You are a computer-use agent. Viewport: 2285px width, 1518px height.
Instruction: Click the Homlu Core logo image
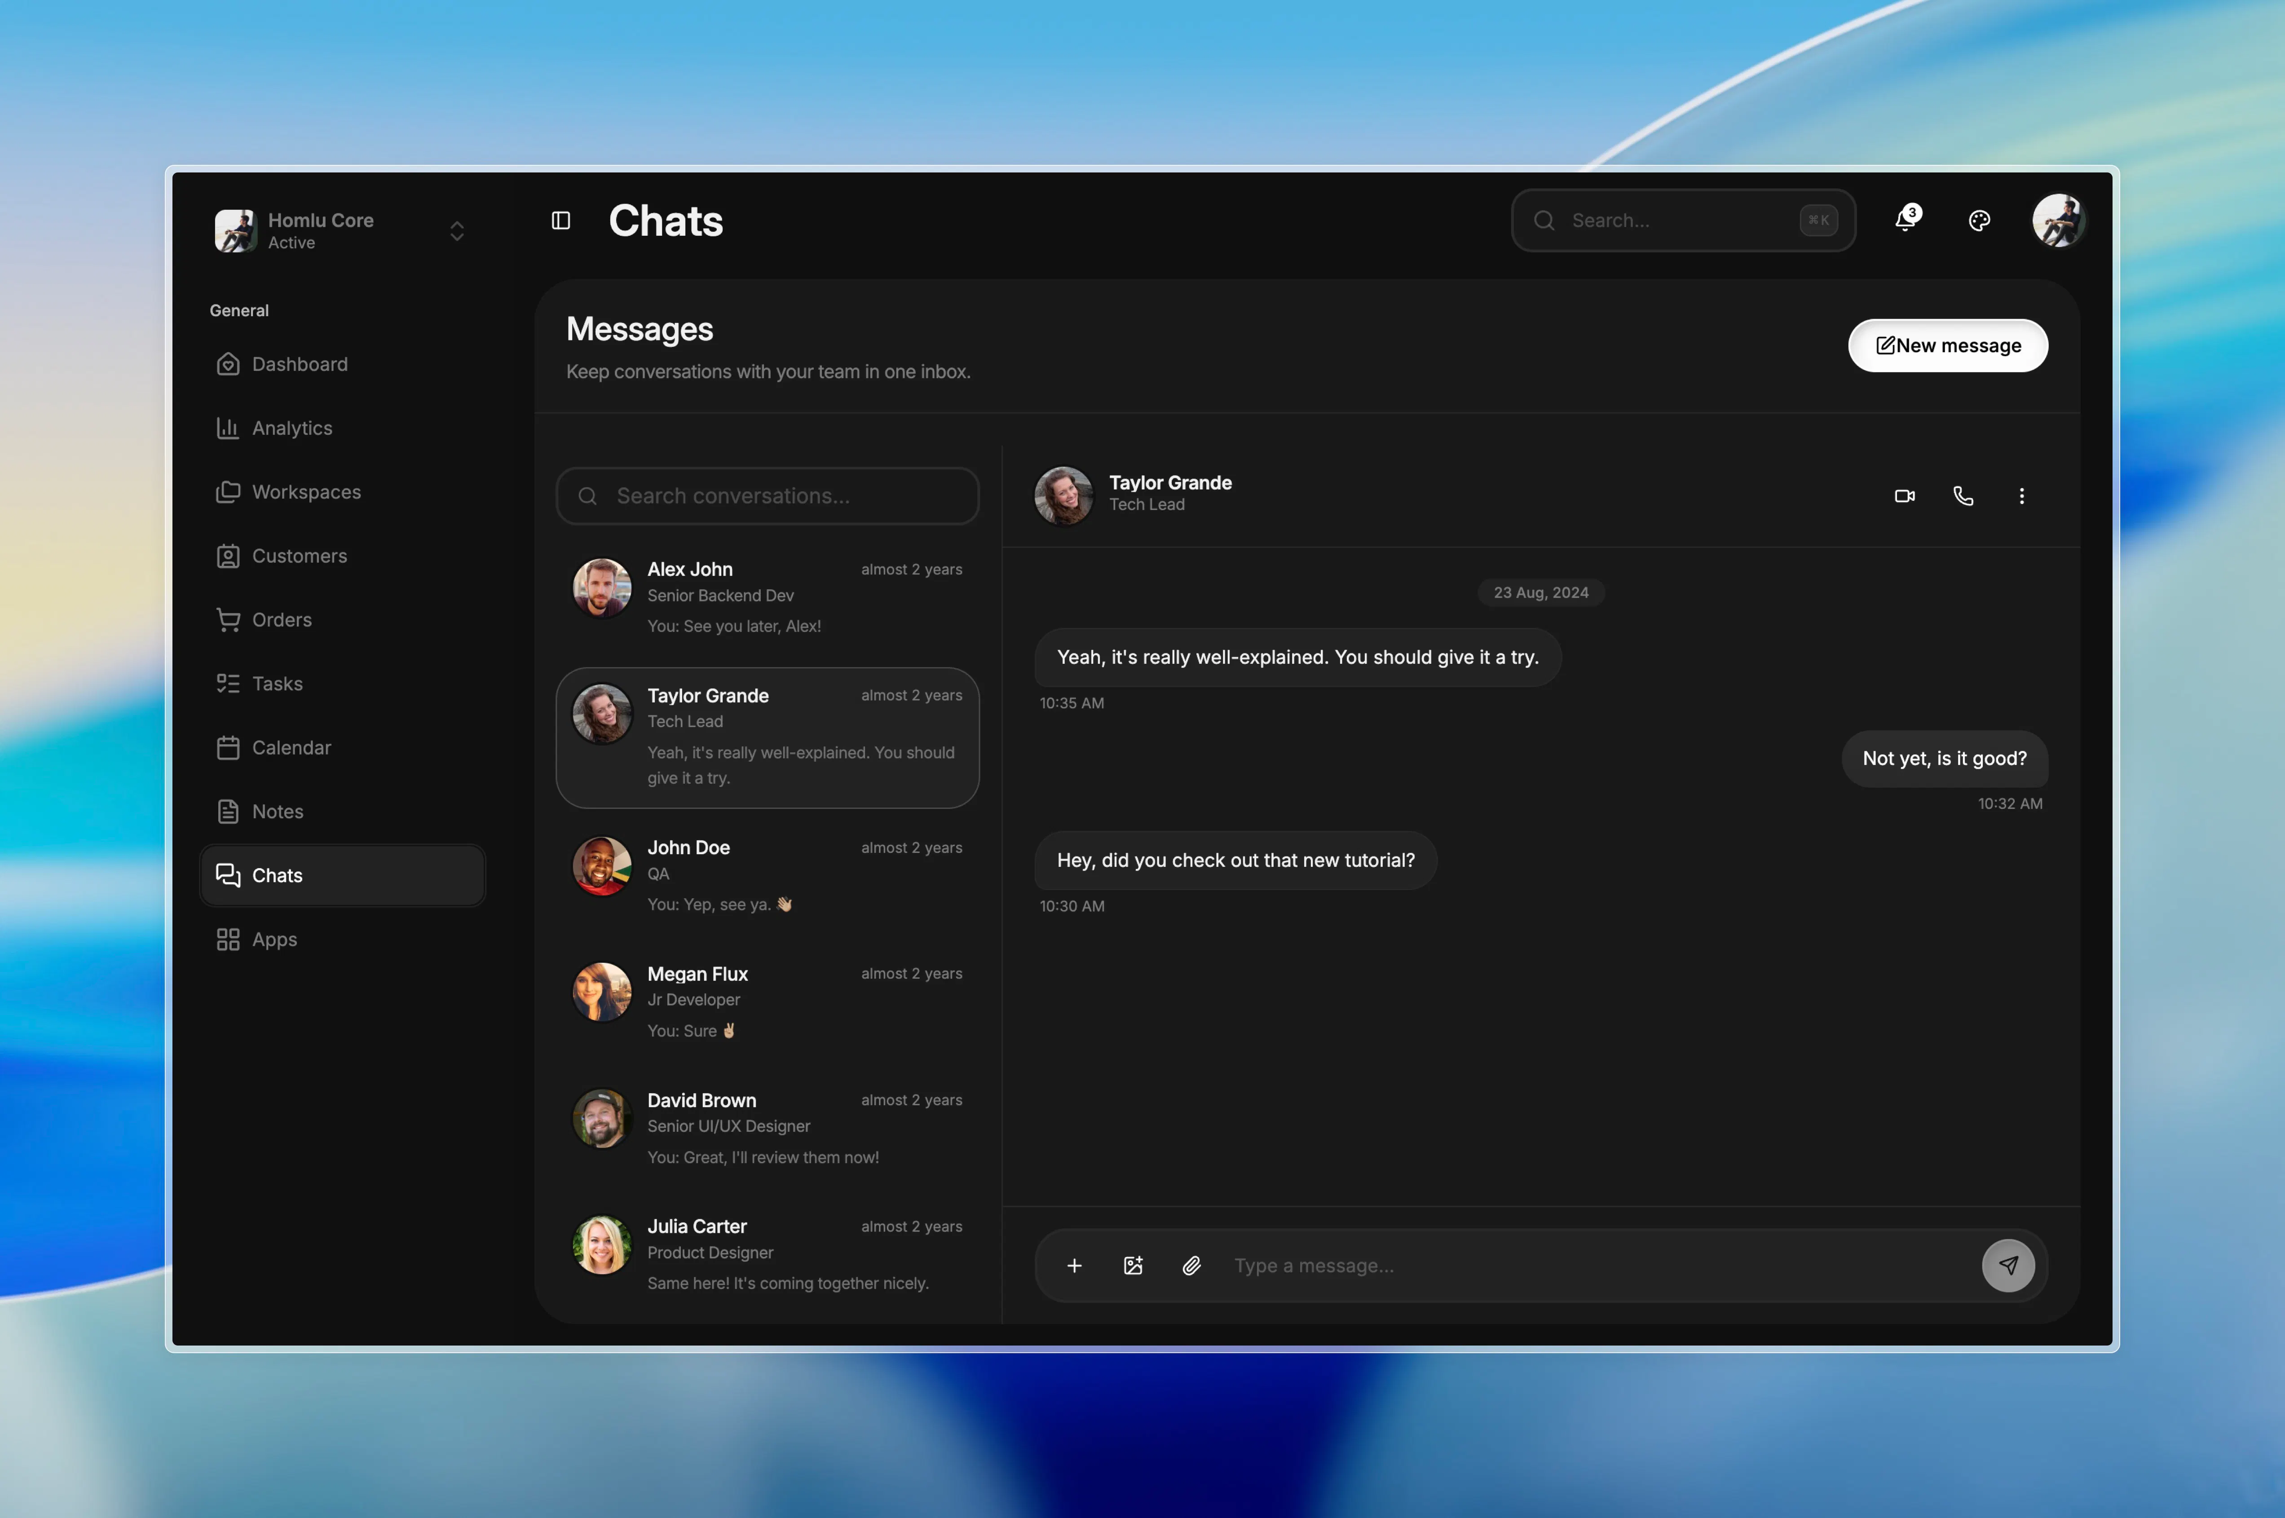235,230
